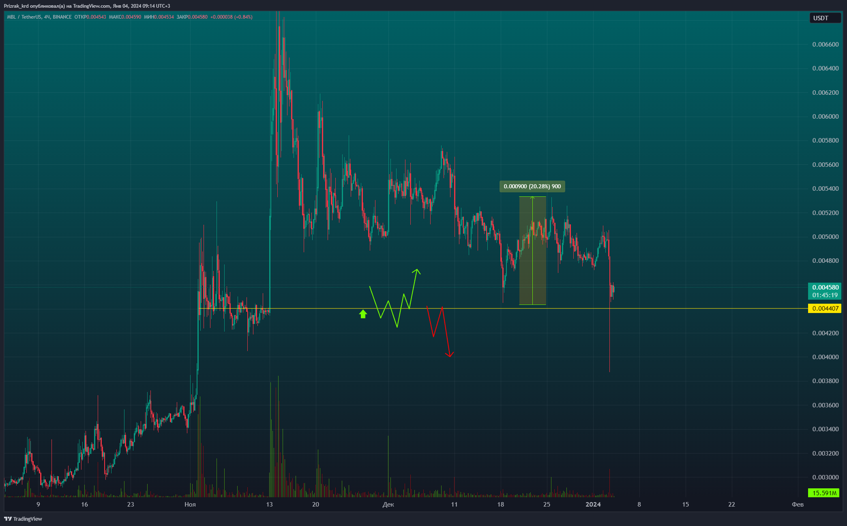847x526 pixels.
Task: Click the date label 9 on time axis
Action: point(38,505)
